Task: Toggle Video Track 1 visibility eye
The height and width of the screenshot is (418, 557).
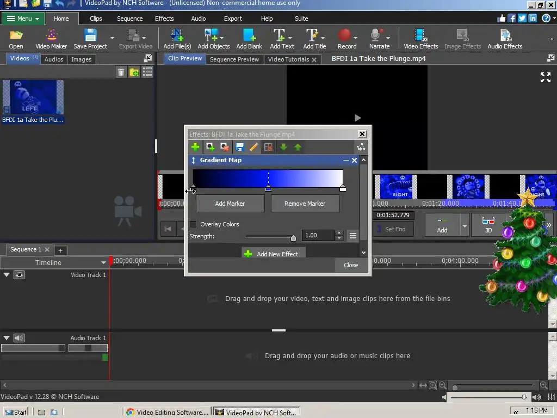Action: pyautogui.click(x=19, y=275)
